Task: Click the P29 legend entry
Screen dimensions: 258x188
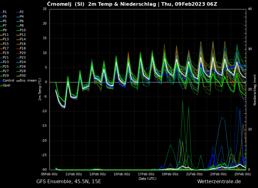Action: tap(4, 76)
